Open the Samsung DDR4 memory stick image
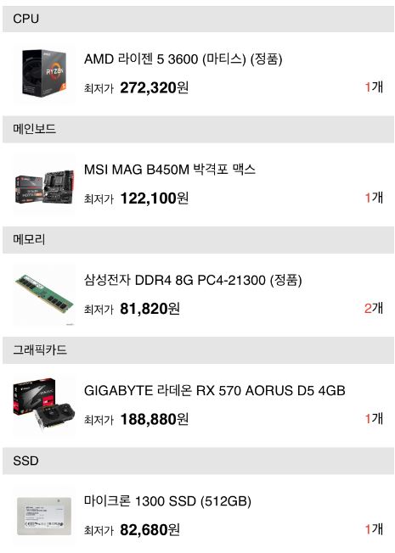The width and height of the screenshot is (395, 553). click(x=44, y=294)
